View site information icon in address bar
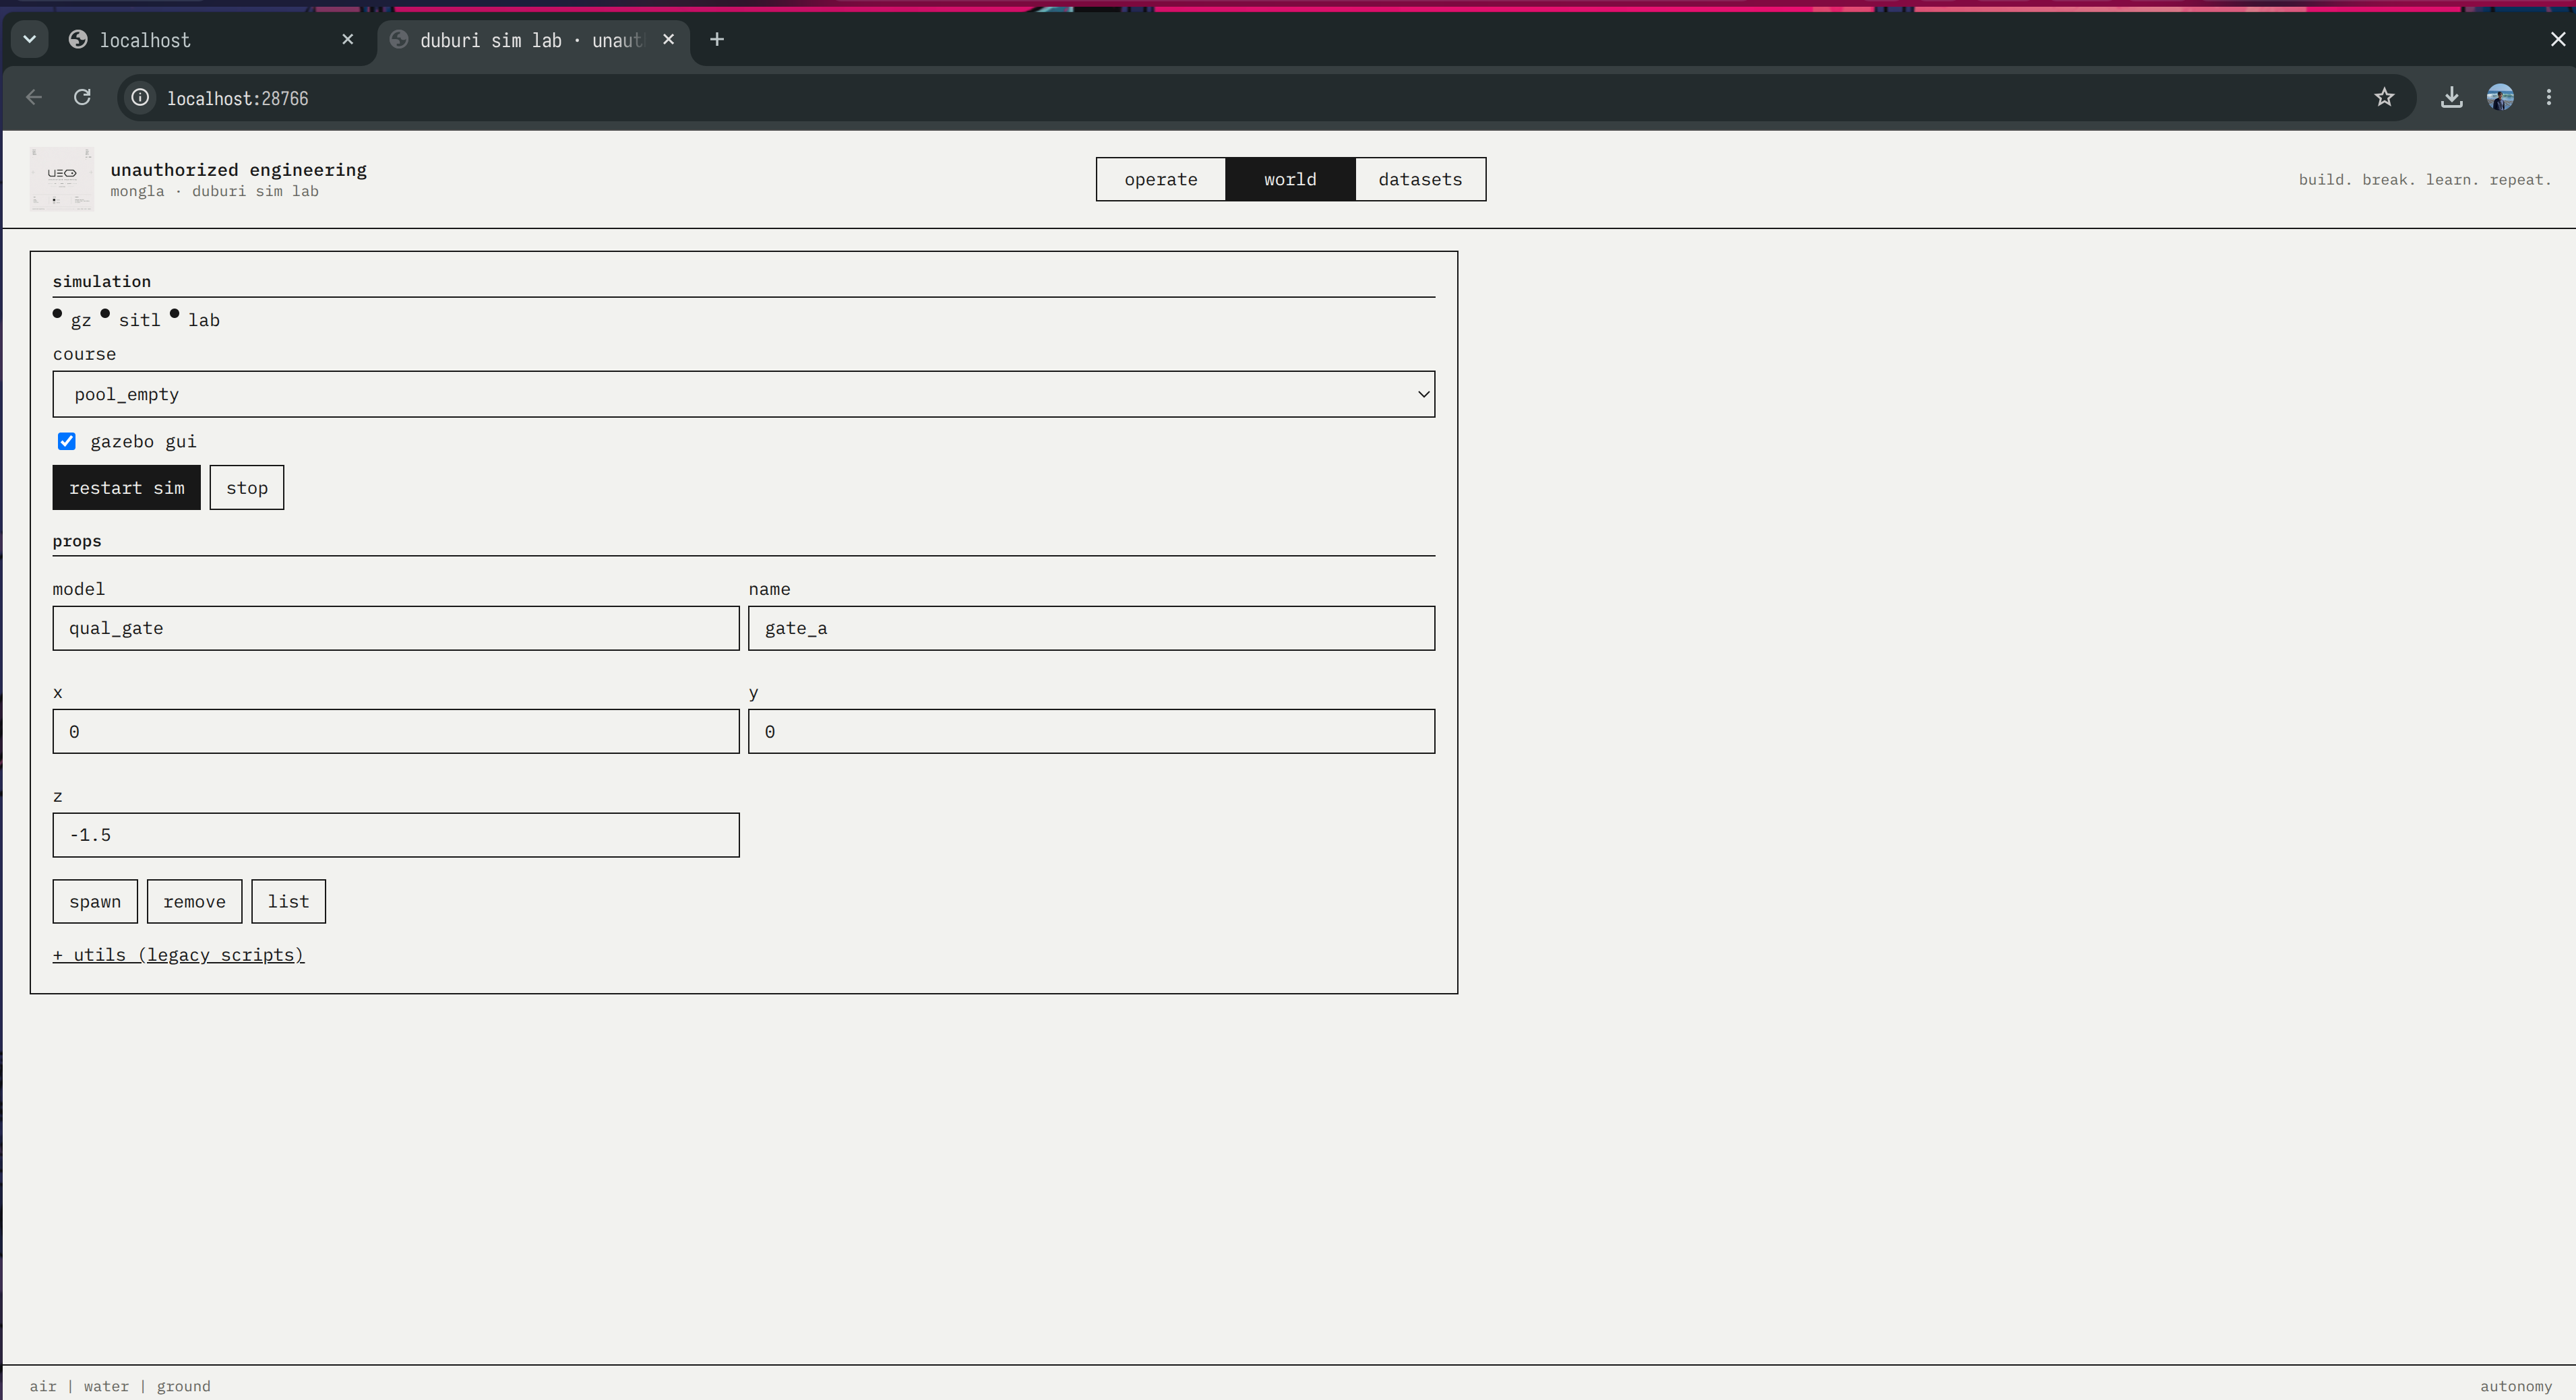2576x1400 pixels. [141, 97]
